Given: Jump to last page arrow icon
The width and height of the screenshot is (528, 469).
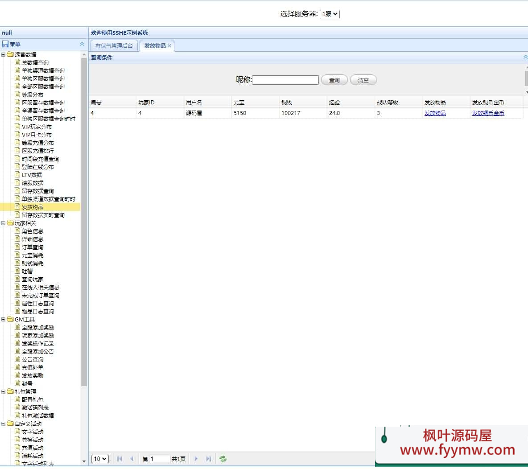Looking at the screenshot, I should [x=208, y=459].
